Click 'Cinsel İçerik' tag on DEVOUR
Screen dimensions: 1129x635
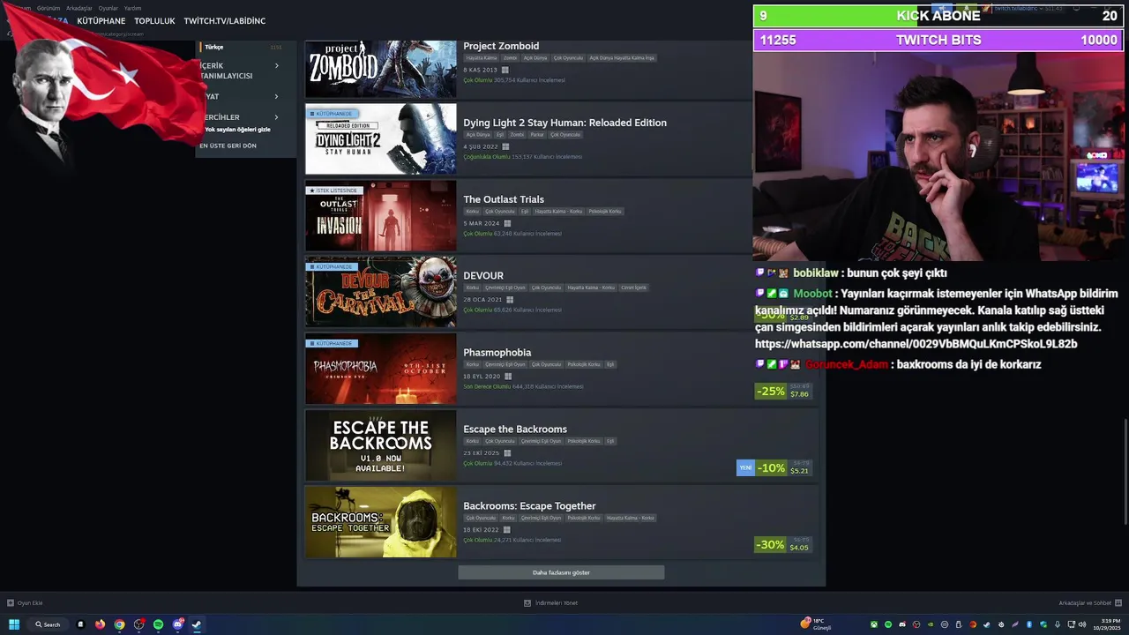tap(633, 288)
